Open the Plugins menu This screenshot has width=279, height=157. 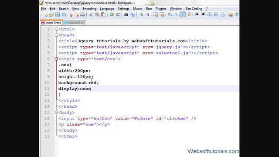tap(161, 9)
